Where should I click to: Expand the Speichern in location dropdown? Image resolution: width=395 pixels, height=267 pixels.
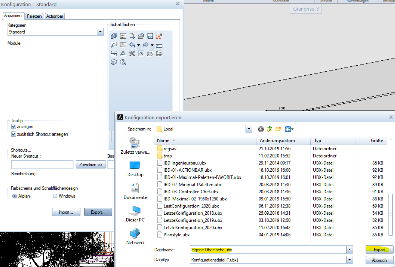(x=249, y=129)
